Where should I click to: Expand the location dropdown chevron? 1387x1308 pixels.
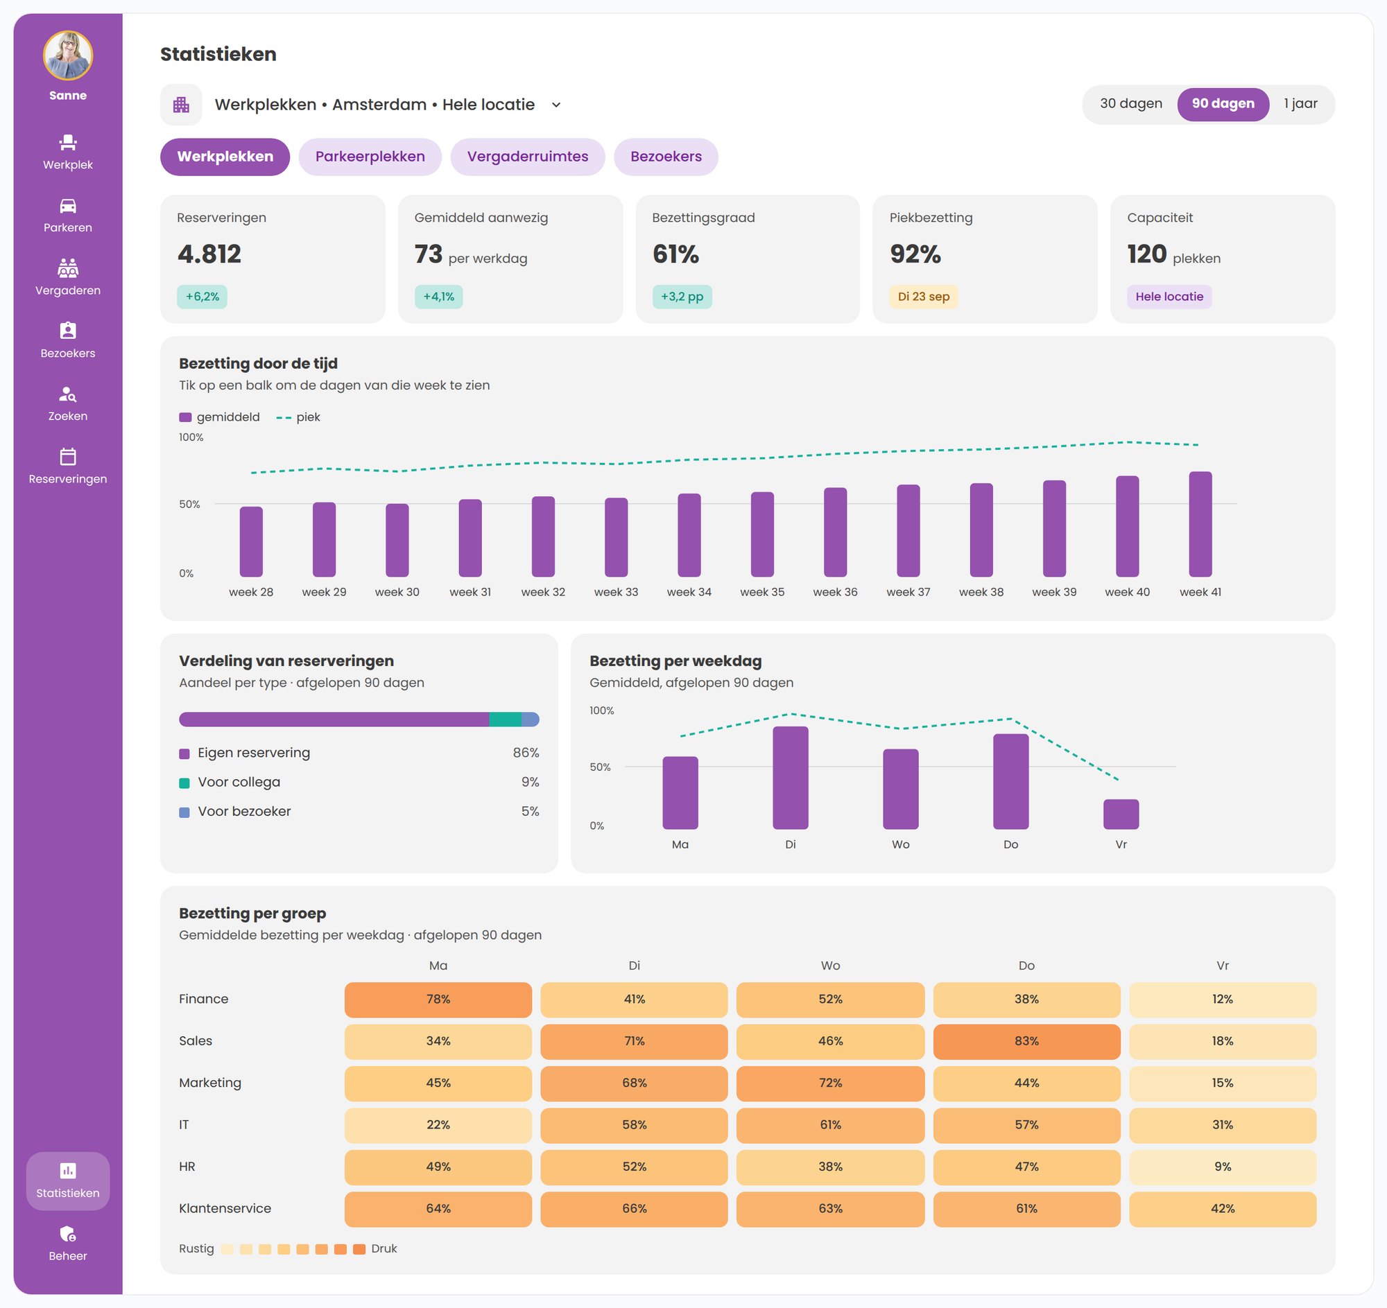point(556,105)
